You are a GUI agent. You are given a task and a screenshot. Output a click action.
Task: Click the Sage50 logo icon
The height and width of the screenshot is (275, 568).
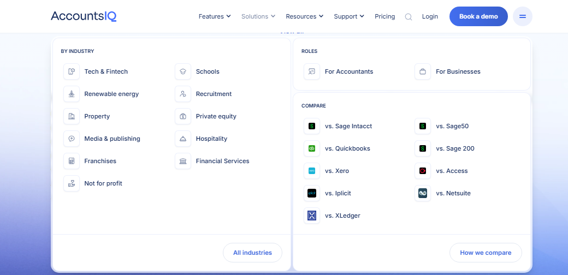(x=423, y=126)
